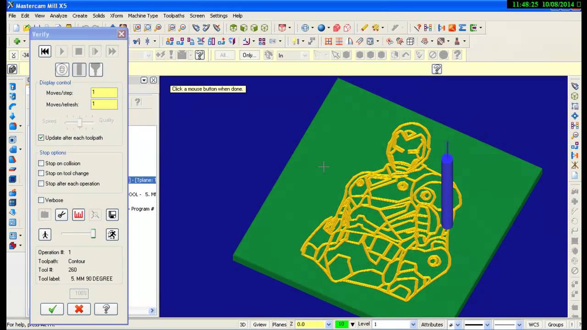Viewport: 587px width, 330px height.
Task: Restart the Verify simulation with the rewind button
Action: (44, 51)
